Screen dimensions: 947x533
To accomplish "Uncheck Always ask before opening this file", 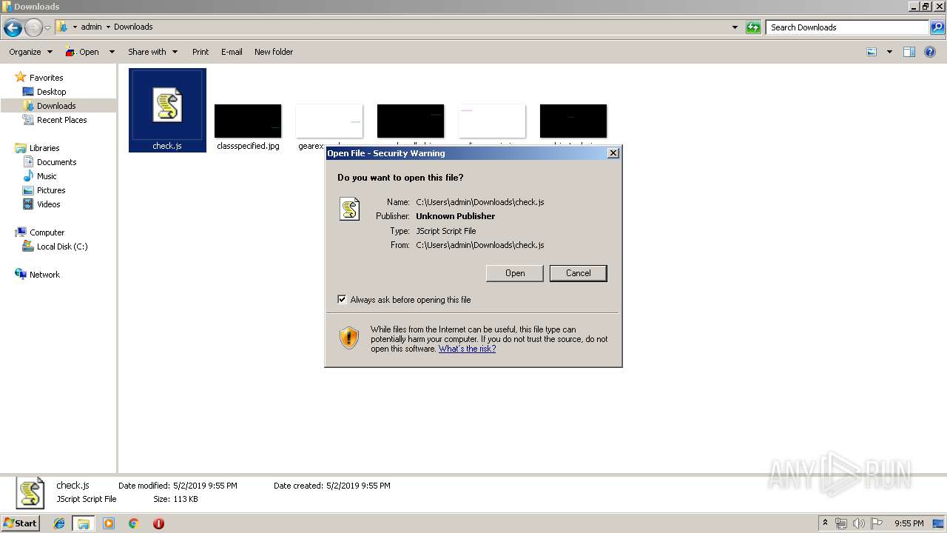I will tap(342, 300).
